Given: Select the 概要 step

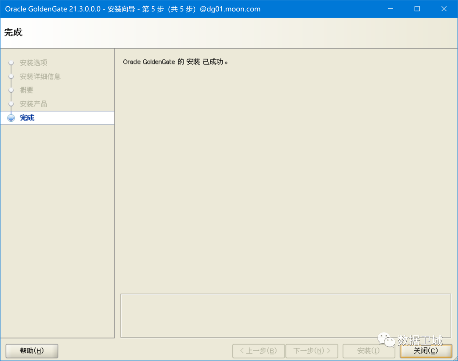Looking at the screenshot, I should coord(26,90).
